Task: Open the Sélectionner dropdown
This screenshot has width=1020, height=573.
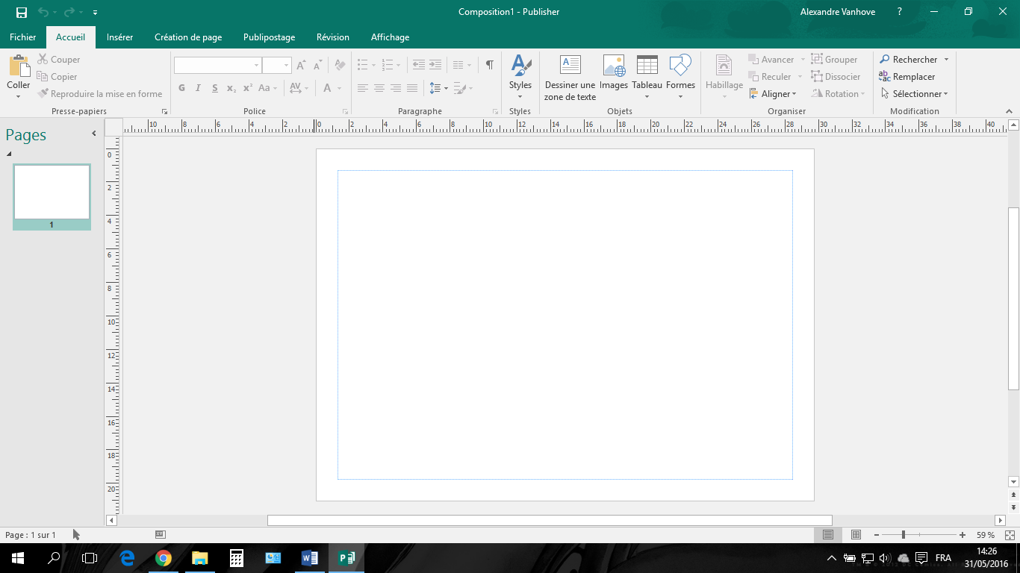Action: (x=914, y=94)
